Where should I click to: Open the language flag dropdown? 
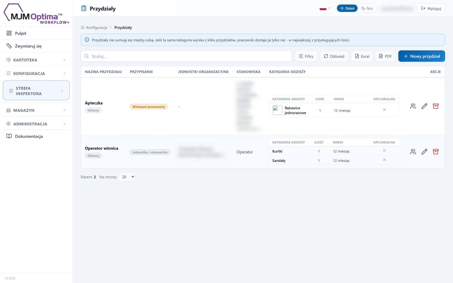pos(325,8)
